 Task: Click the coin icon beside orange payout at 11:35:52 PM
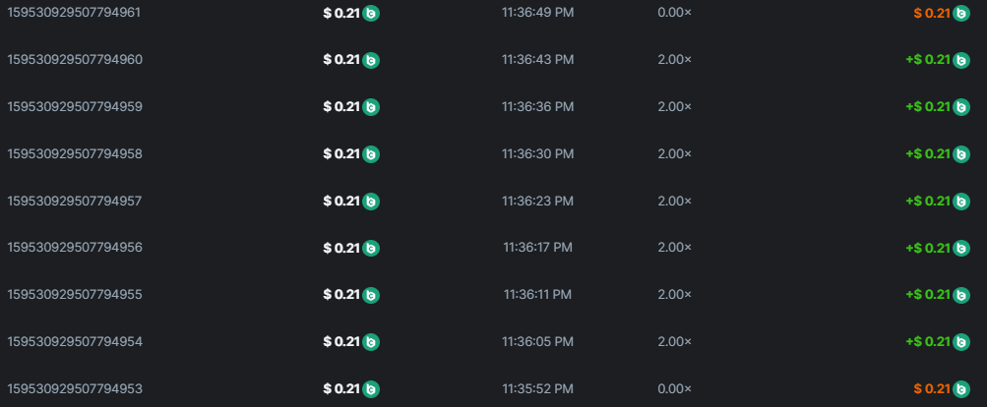tap(961, 389)
